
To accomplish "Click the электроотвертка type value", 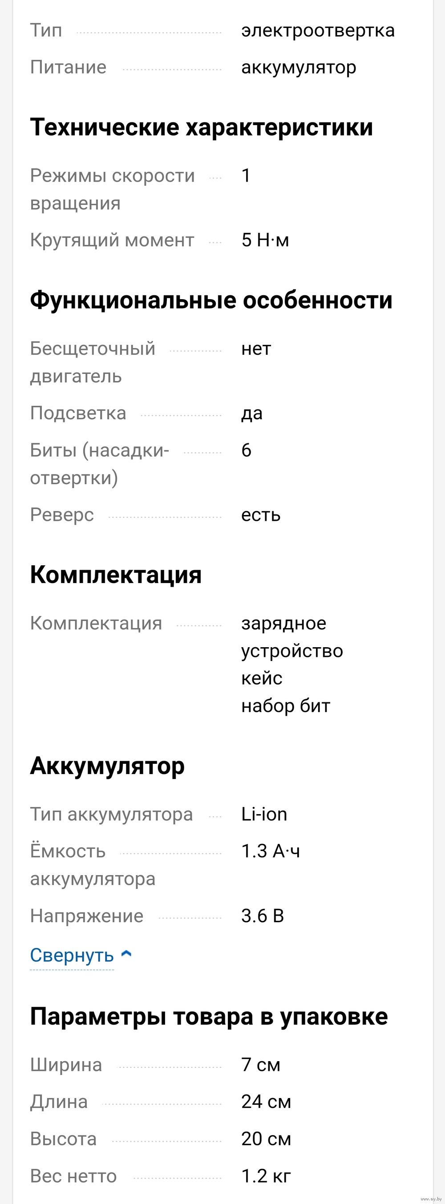I will point(318,30).
